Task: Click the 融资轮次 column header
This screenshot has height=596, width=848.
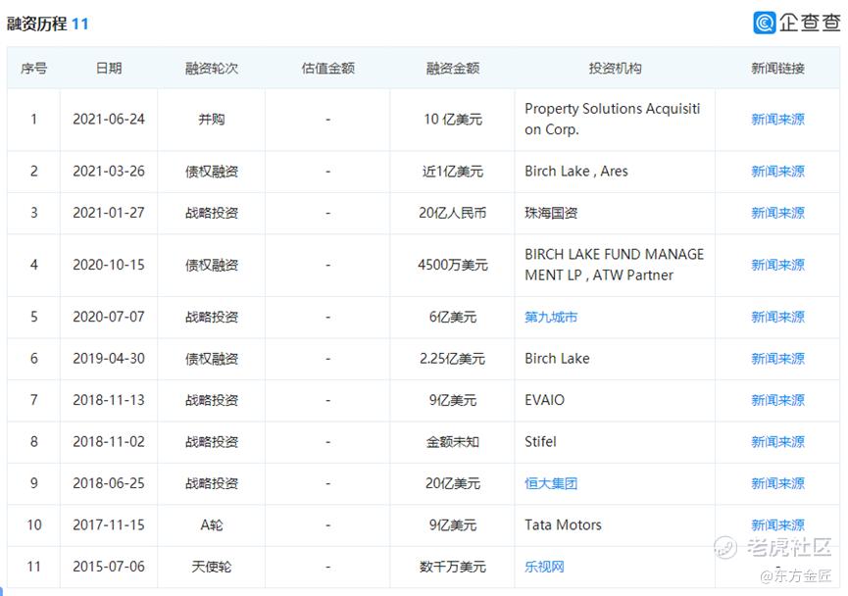Action: [x=212, y=69]
